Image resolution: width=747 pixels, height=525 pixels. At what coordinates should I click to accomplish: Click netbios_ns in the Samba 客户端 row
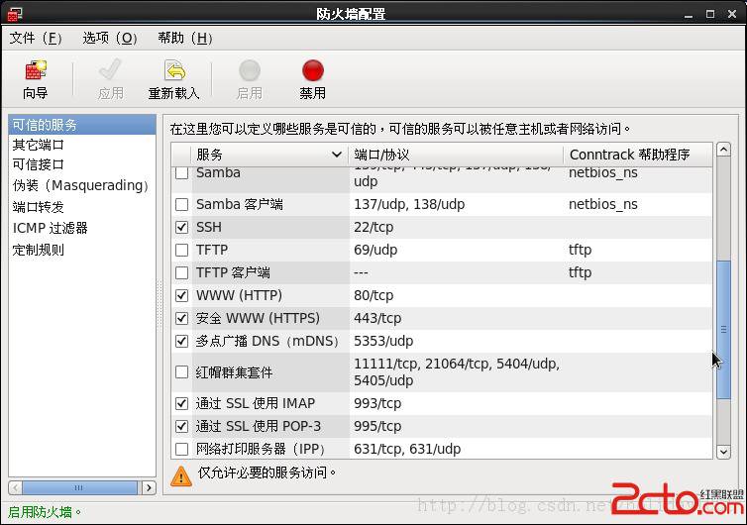click(603, 205)
